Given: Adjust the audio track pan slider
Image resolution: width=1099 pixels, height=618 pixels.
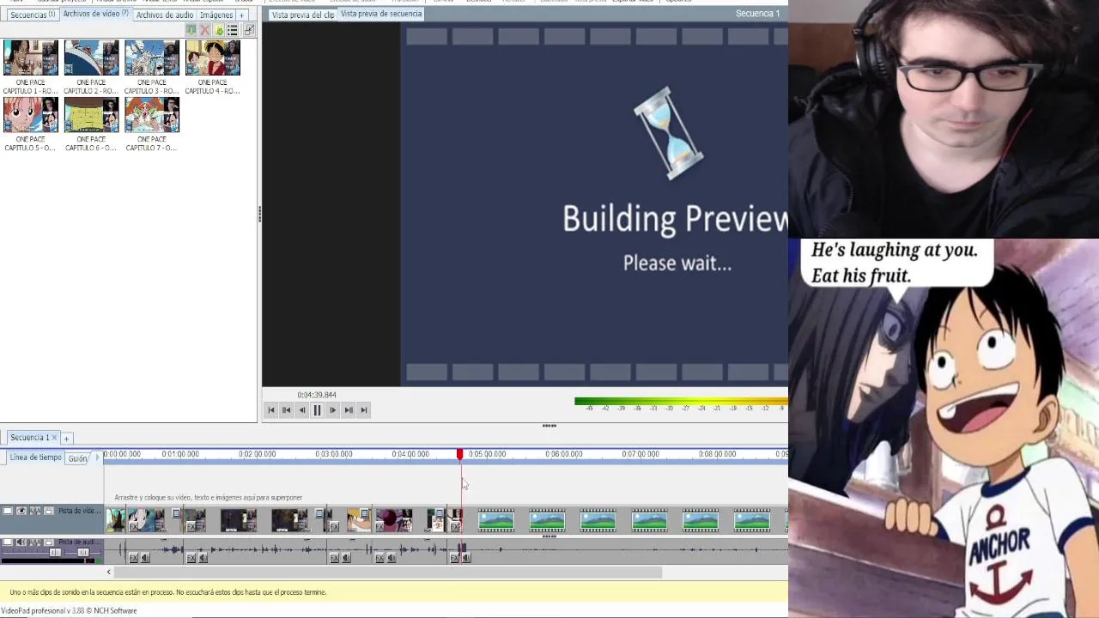Looking at the screenshot, I should pos(83,553).
